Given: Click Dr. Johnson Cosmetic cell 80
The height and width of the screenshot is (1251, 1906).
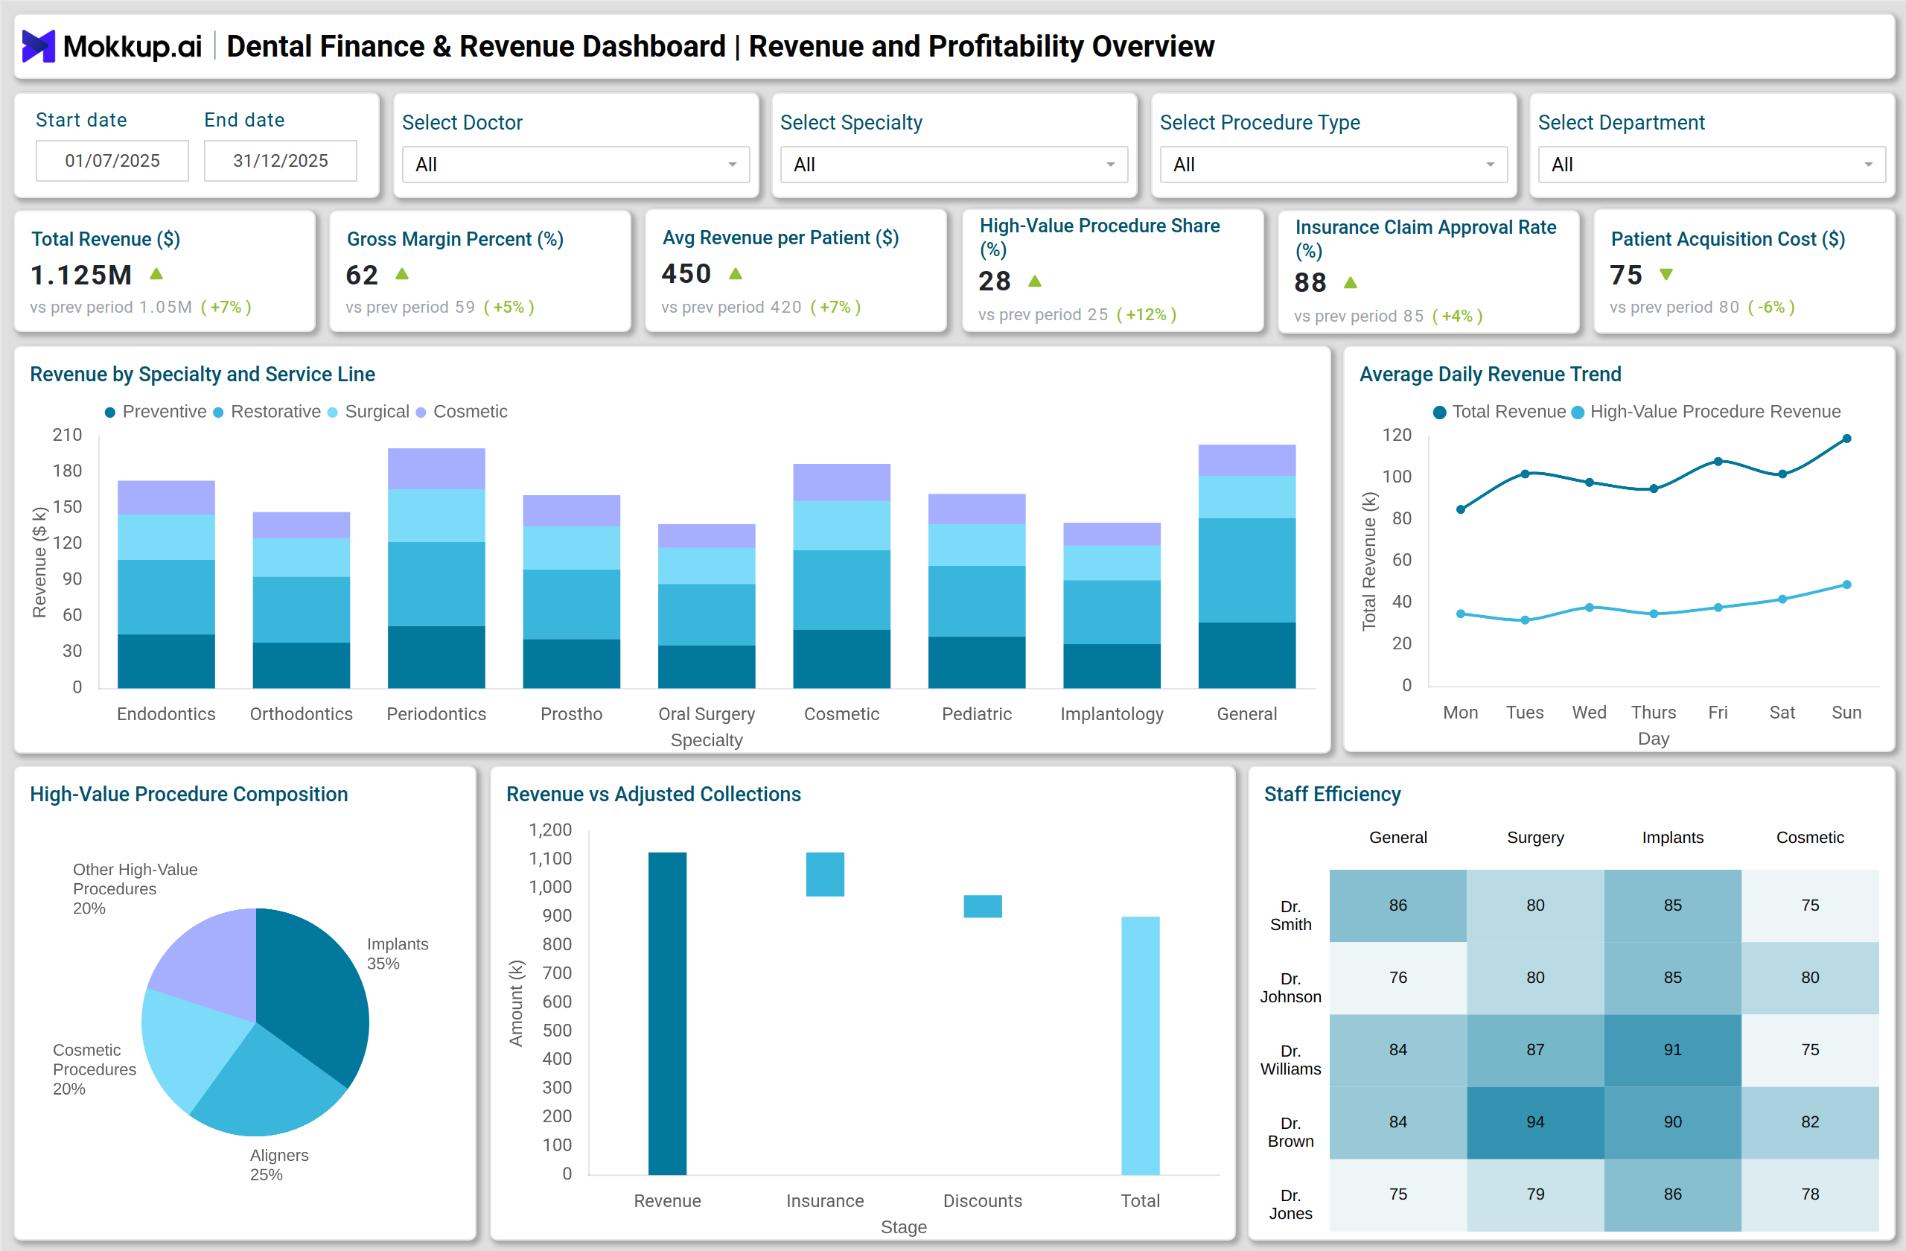Looking at the screenshot, I should pyautogui.click(x=1810, y=978).
